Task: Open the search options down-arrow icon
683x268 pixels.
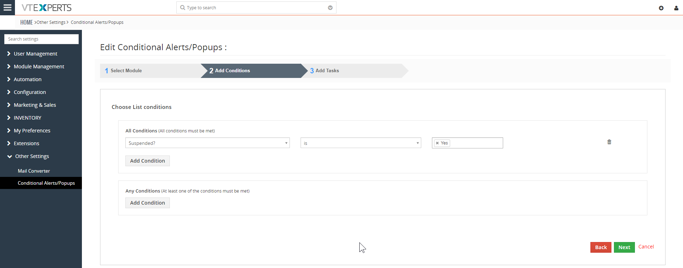Action: (x=330, y=7)
